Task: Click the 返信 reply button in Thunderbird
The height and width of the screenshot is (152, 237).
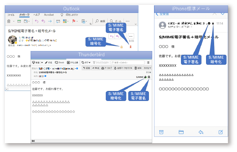Action: (x=86, y=68)
